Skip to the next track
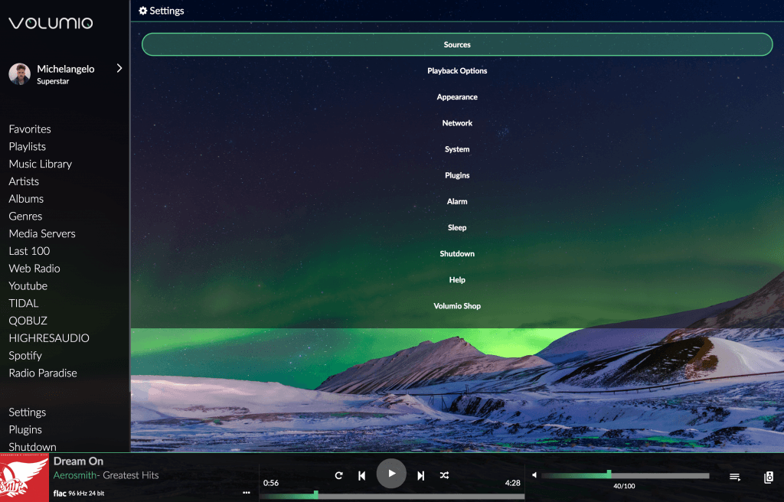Viewport: 784px width, 502px height. coord(420,474)
